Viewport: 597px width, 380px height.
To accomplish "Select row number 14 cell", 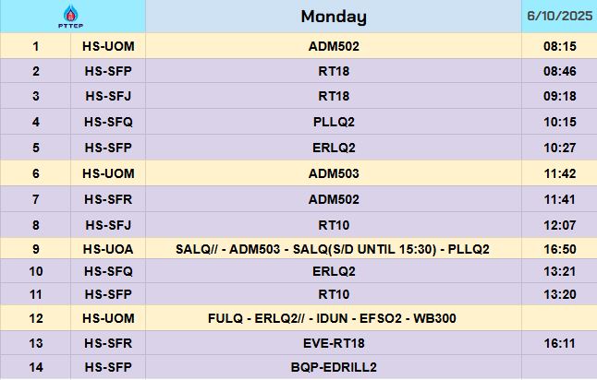I will tap(36, 367).
